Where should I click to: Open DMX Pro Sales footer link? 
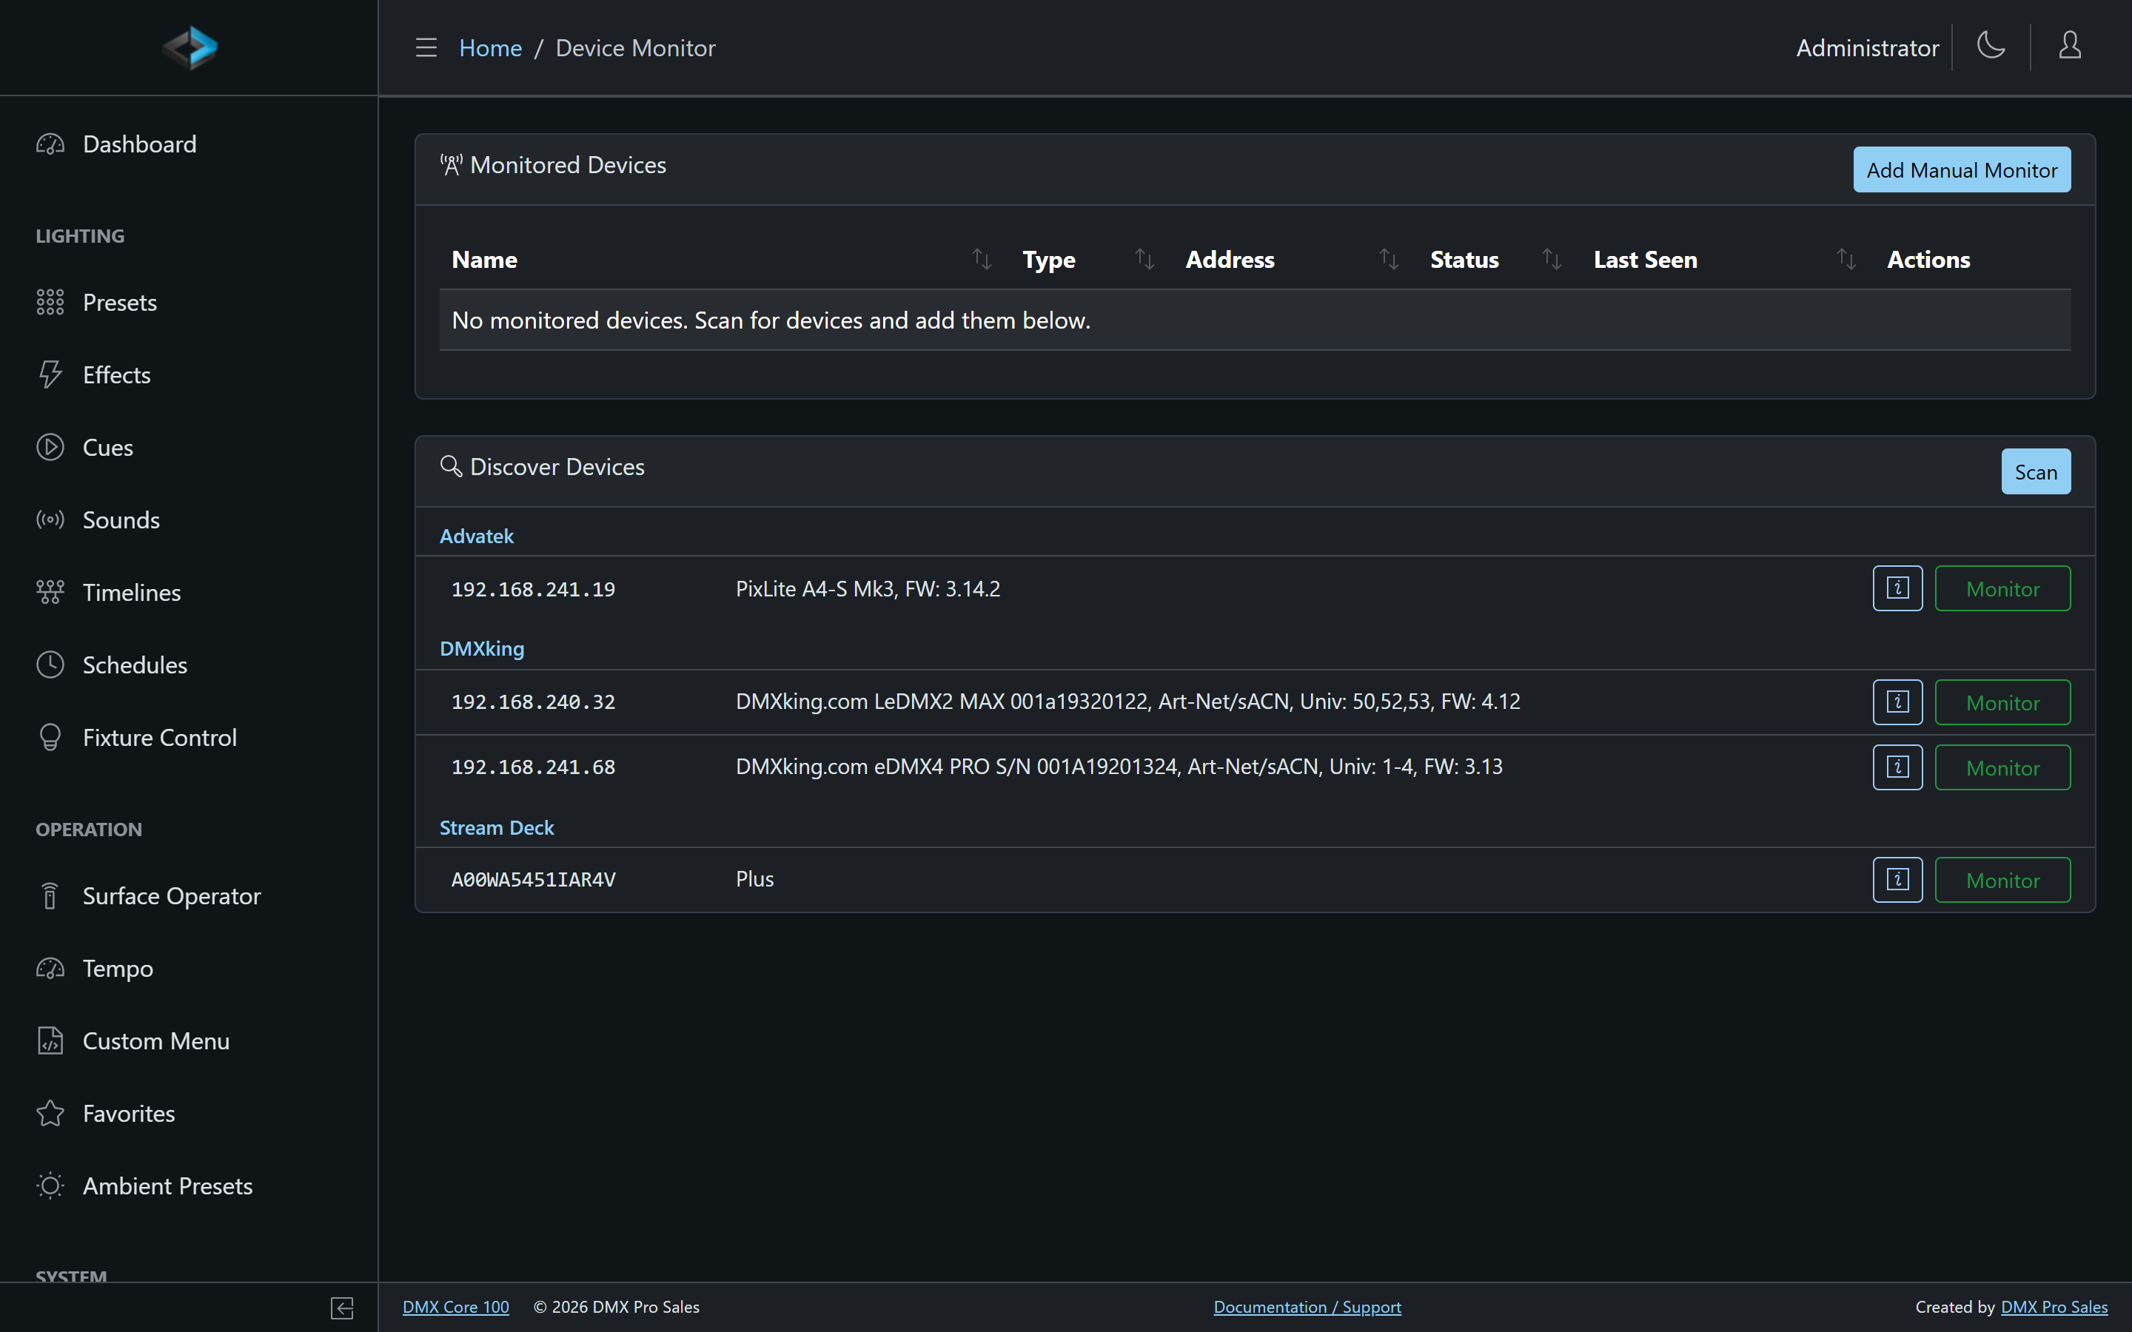[x=2054, y=1308]
